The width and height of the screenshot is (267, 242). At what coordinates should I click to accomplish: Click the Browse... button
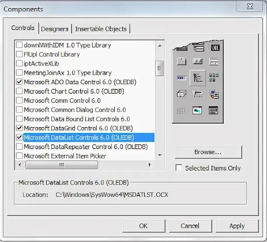pyautogui.click(x=208, y=152)
